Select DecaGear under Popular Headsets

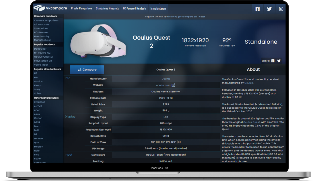coord(40,49)
